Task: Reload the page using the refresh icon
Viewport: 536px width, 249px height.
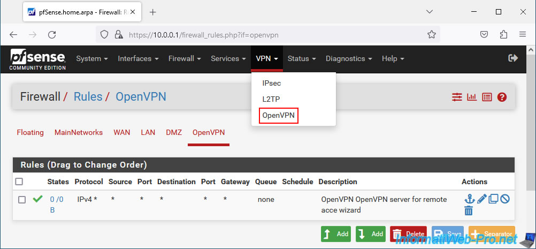Action: tap(52, 35)
